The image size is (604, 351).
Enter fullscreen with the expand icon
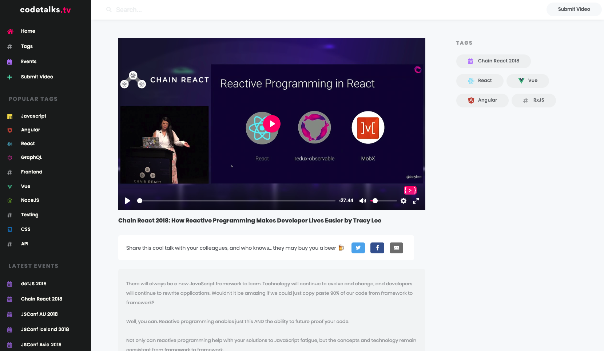pos(416,201)
